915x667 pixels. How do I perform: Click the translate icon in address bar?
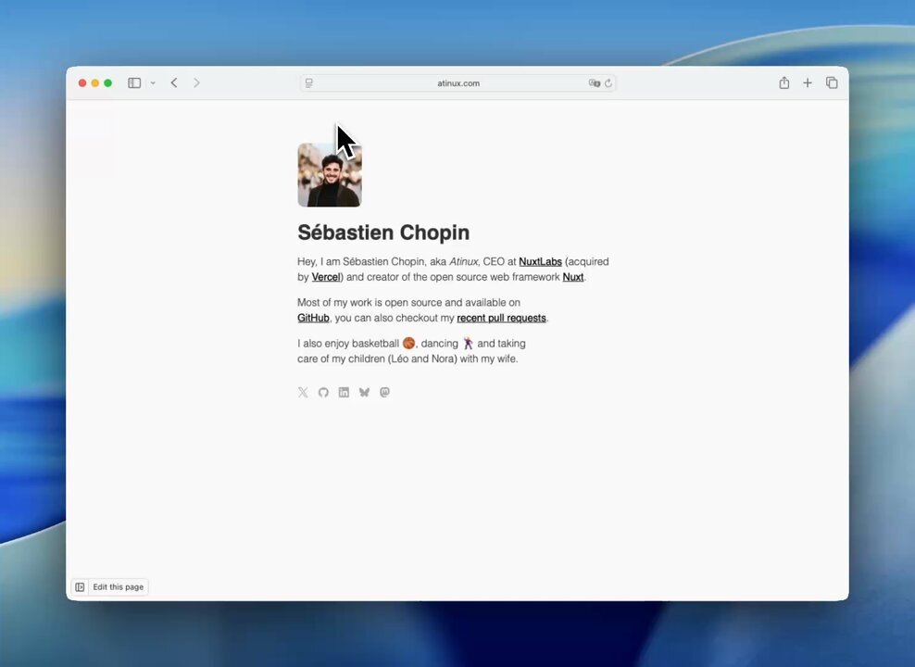click(x=594, y=83)
